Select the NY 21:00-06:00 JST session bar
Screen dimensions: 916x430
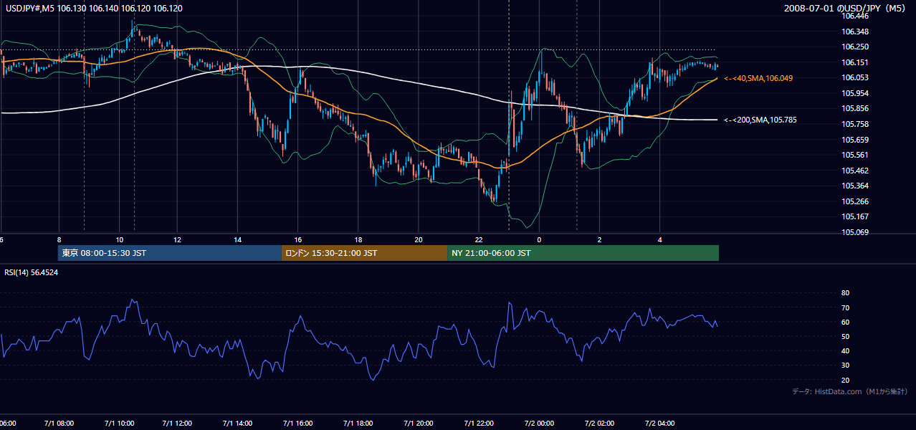pos(583,253)
